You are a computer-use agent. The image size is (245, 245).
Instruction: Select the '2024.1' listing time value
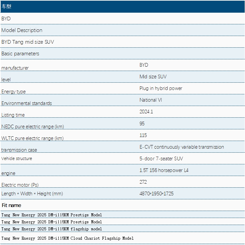(146, 112)
